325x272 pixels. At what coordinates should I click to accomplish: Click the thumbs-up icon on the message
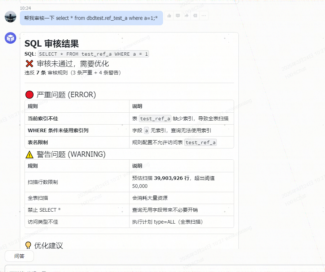coord(169,16)
